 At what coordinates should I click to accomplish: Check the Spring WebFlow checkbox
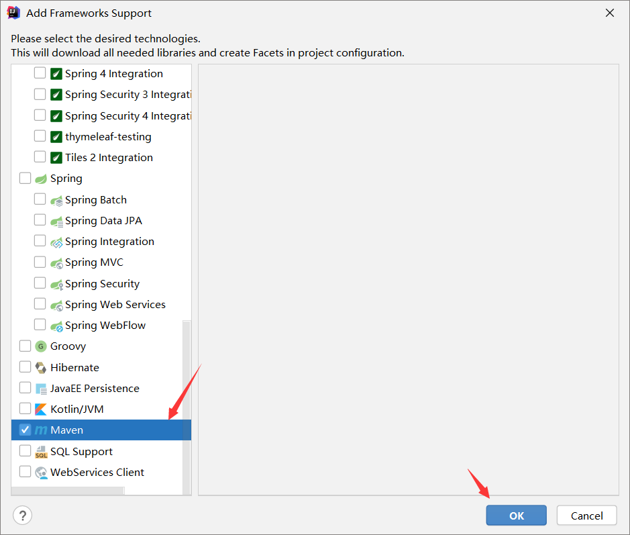[40, 325]
